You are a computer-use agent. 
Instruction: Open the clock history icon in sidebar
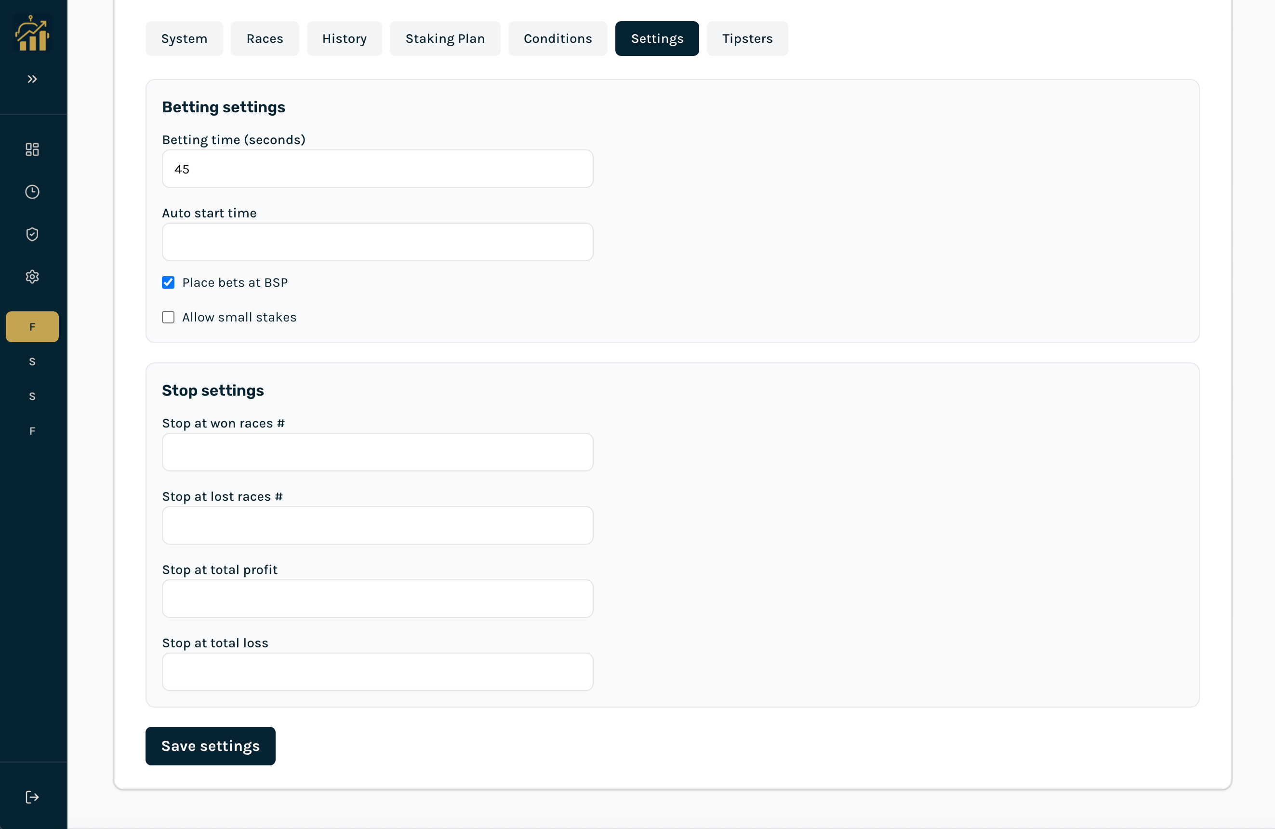[x=32, y=192]
